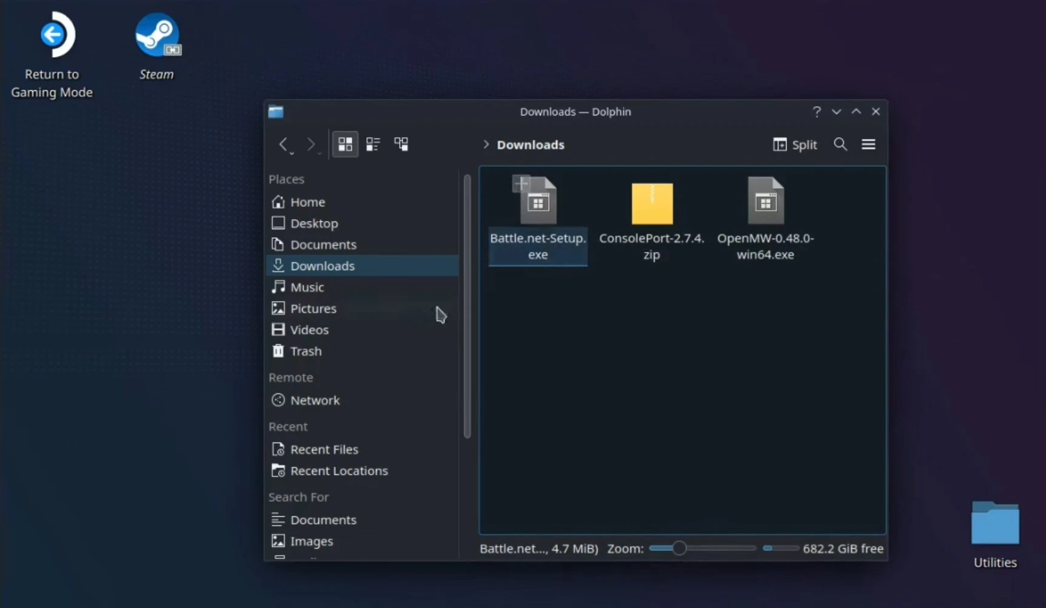This screenshot has height=608, width=1046.
Task: Launch Steam from the desktop icon
Action: [x=157, y=47]
